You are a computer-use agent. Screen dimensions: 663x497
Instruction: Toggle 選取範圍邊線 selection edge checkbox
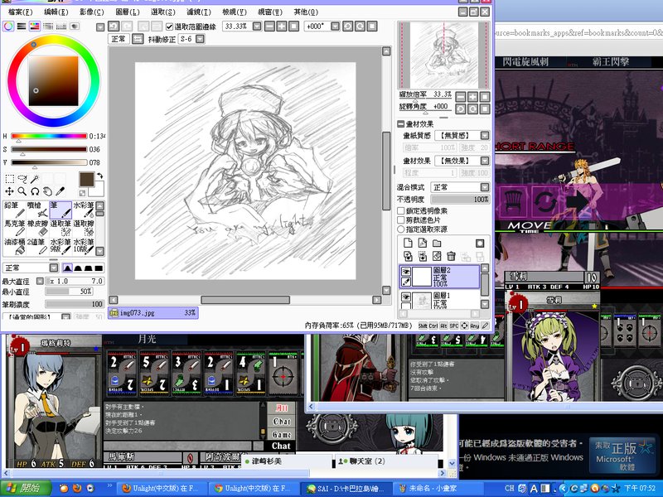170,27
